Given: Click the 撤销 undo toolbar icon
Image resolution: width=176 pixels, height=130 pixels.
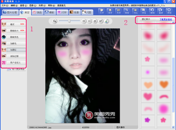Looking at the screenshot, I should tap(152, 11).
